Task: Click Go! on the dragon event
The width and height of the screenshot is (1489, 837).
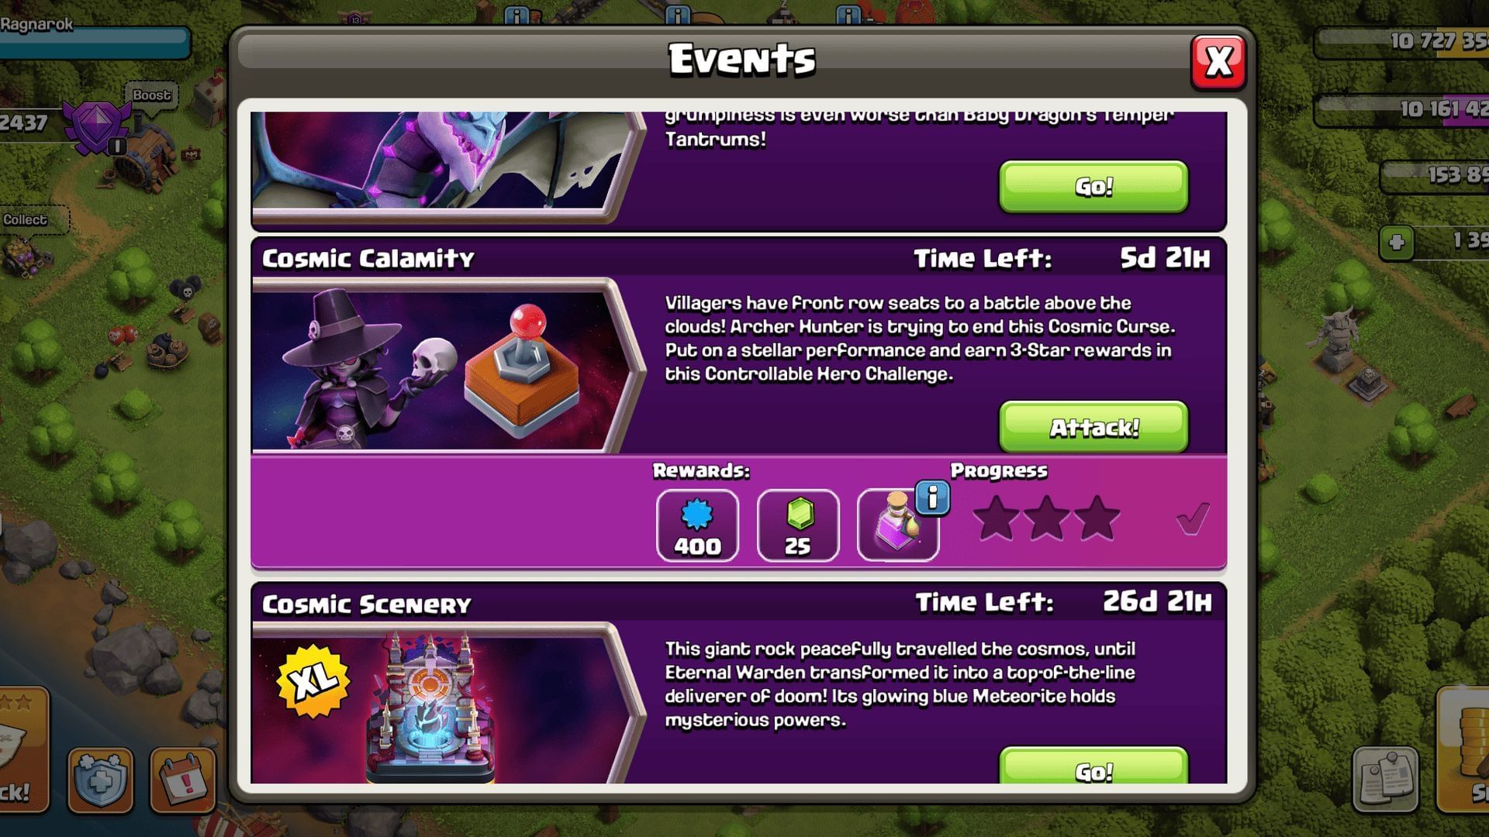Action: click(x=1093, y=186)
